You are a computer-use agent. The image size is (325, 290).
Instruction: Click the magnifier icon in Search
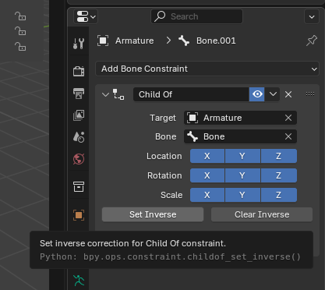(x=160, y=16)
